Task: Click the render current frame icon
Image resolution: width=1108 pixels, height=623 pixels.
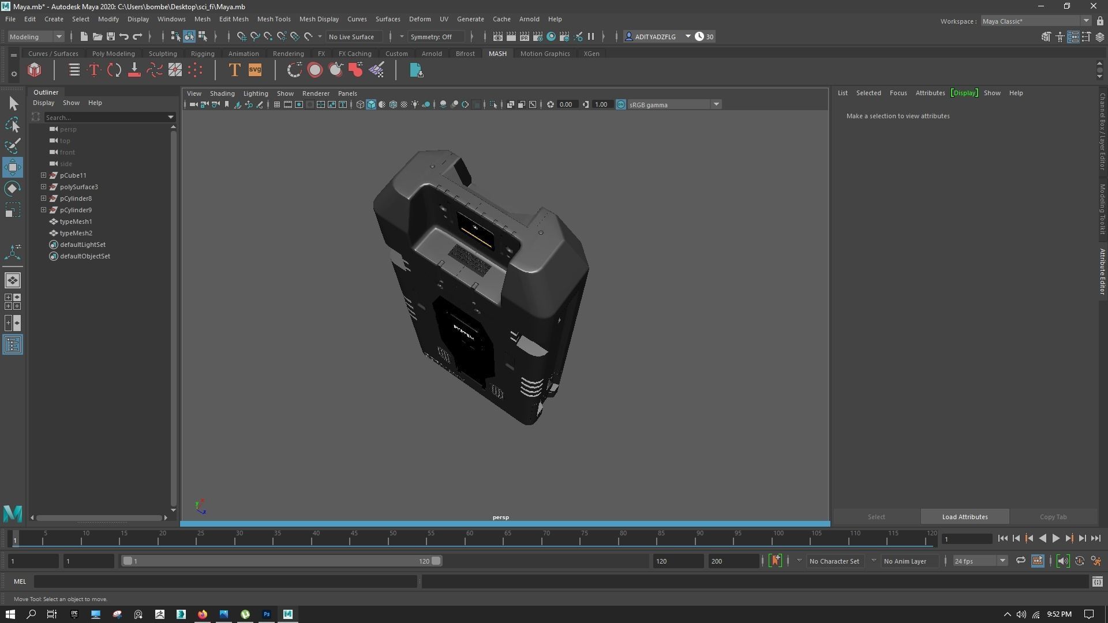Action: tap(511, 37)
